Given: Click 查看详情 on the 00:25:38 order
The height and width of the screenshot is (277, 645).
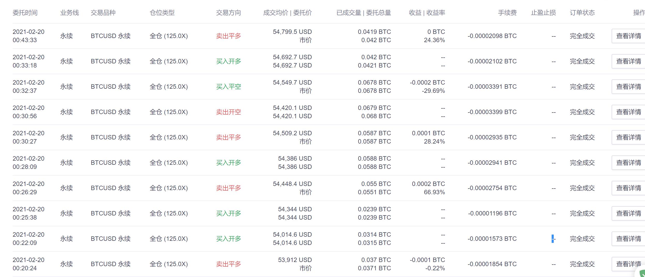Looking at the screenshot, I should [x=628, y=213].
